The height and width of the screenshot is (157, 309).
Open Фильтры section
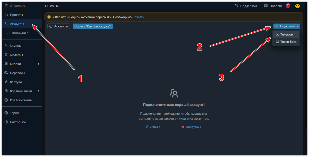click(22, 55)
